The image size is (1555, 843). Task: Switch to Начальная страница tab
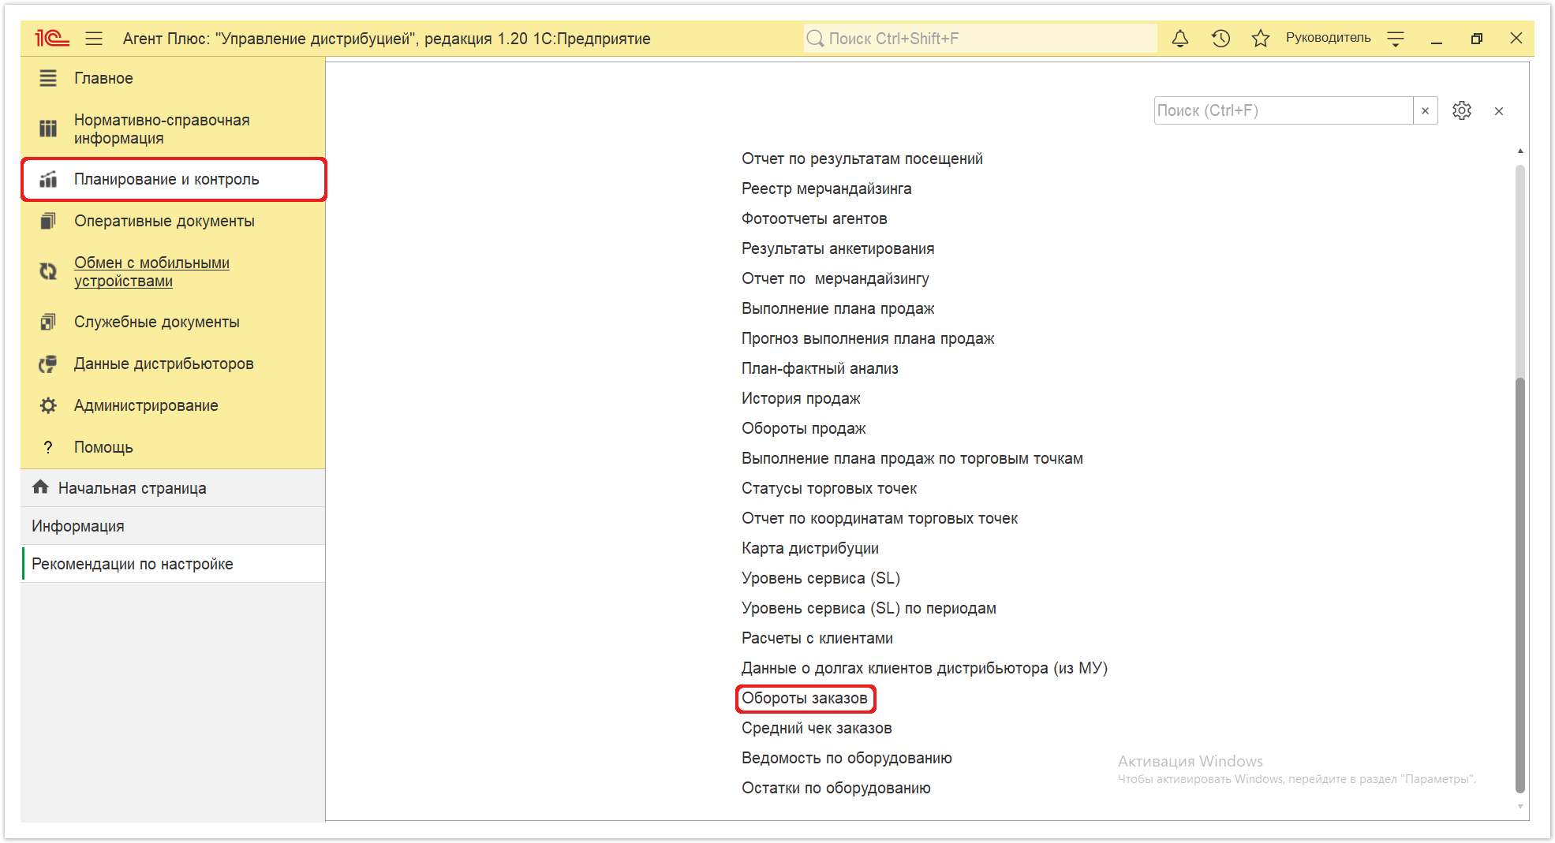click(173, 488)
